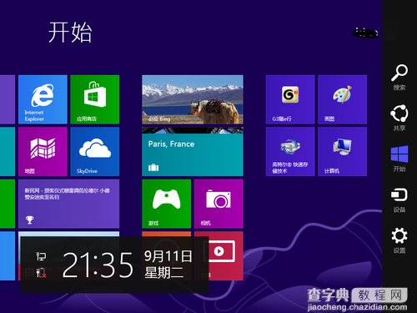The width and height of the screenshot is (417, 313).
Task: Click the blacked-out user account name
Action: pyautogui.click(x=366, y=33)
